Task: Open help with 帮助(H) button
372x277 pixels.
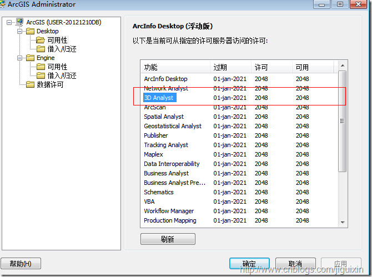Action: click(21, 264)
